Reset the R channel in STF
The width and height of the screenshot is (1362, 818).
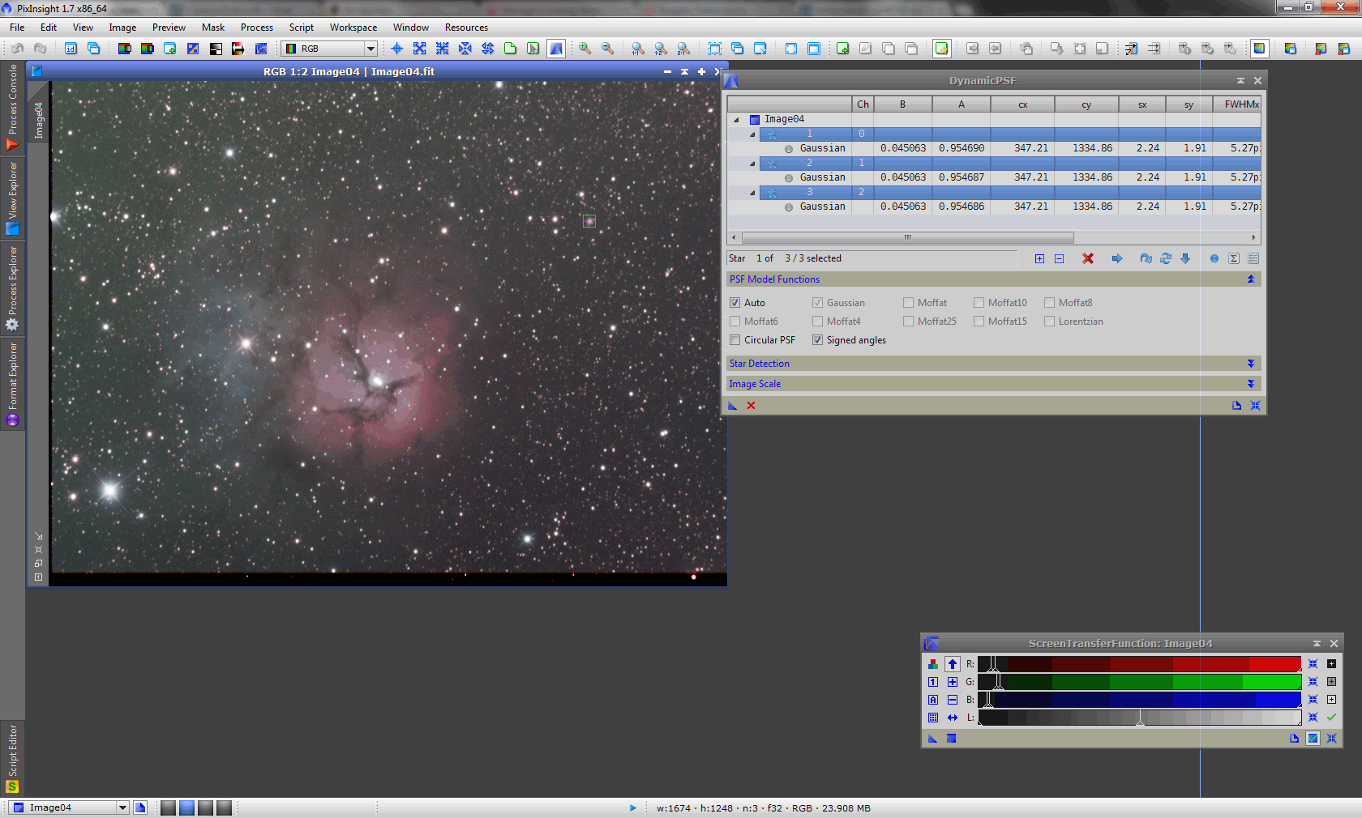tap(1313, 664)
